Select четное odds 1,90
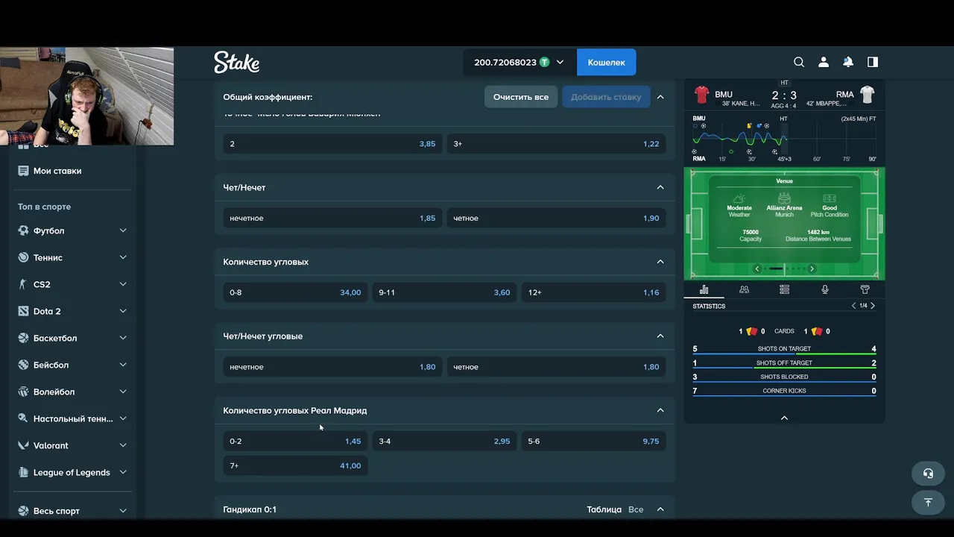 (557, 218)
